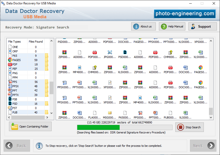Select the PPM row in file types
Screen dimensions: 220x155
(28, 77)
